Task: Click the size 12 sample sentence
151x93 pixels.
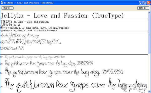Action: click(35, 57)
